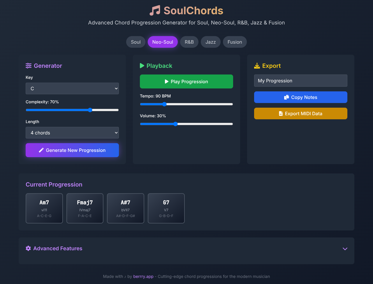Image resolution: width=373 pixels, height=284 pixels.
Task: Click the pencil icon in Generate button
Action: click(41, 150)
